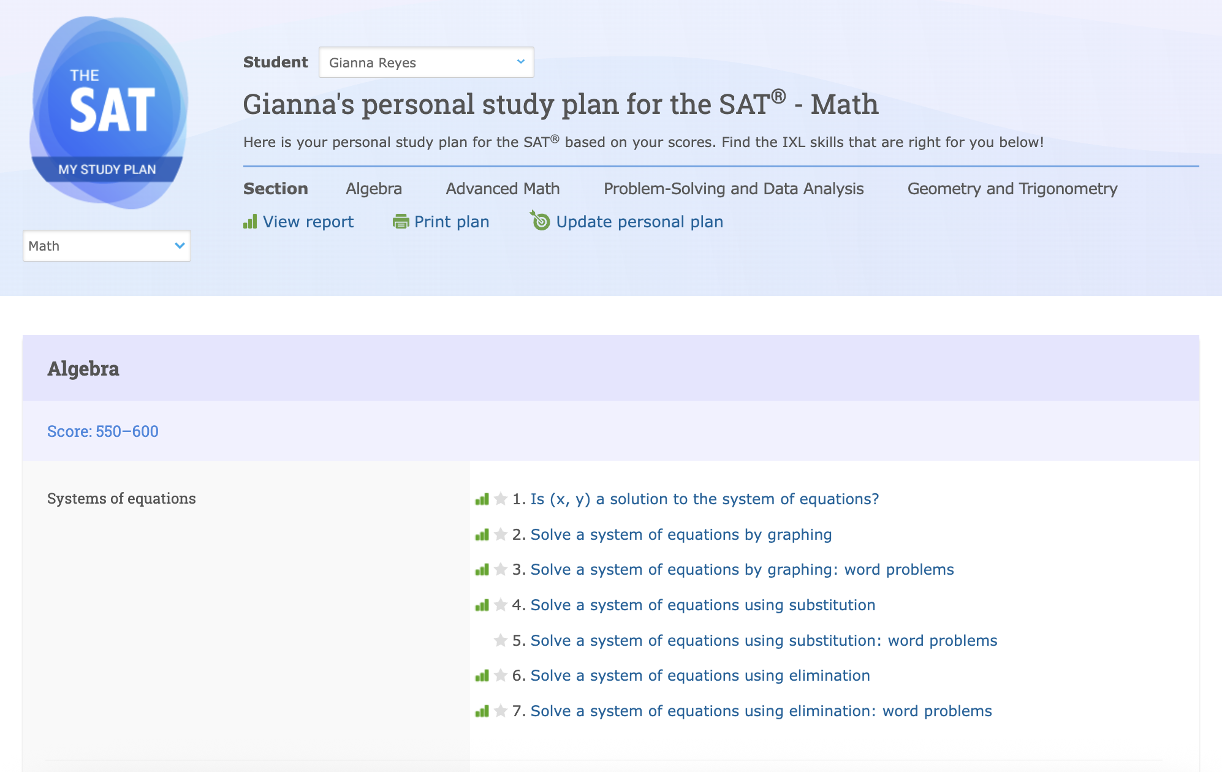Screen dimensions: 1222x772
Task: Open skill 4, solve using substitution
Action: [702, 605]
